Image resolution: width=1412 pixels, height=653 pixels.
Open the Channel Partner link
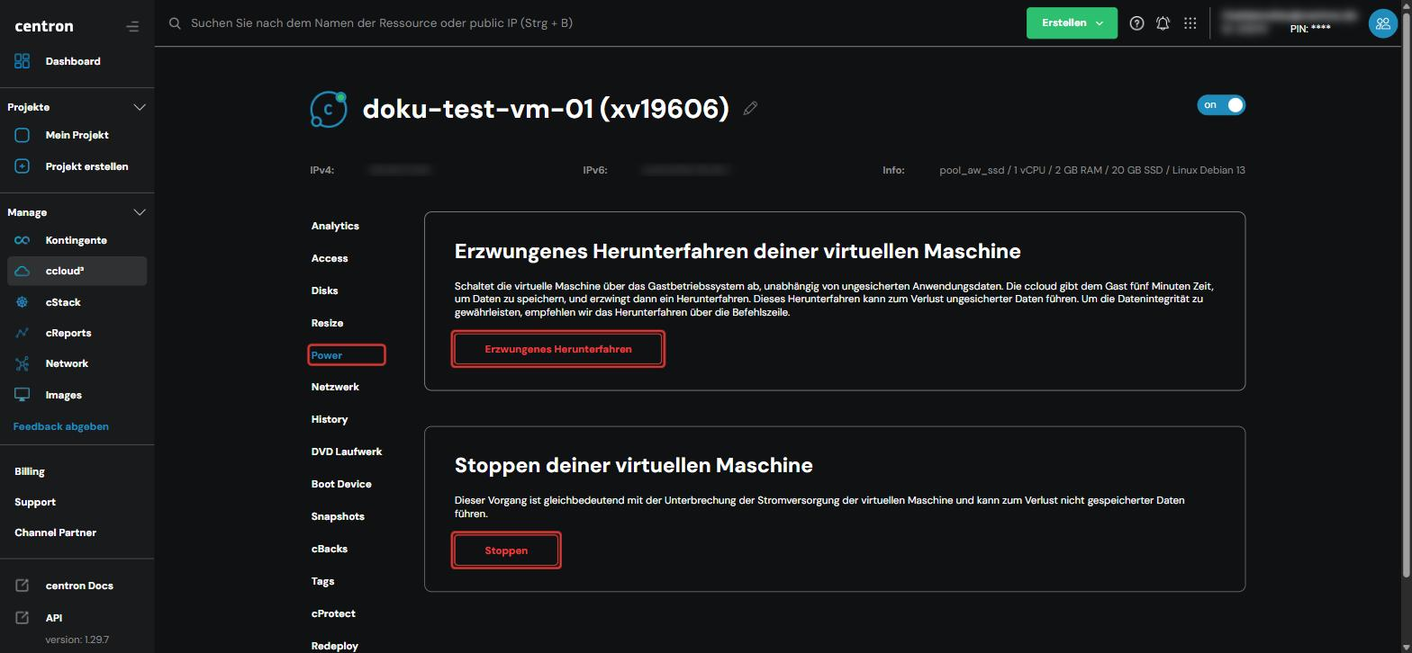(x=55, y=532)
